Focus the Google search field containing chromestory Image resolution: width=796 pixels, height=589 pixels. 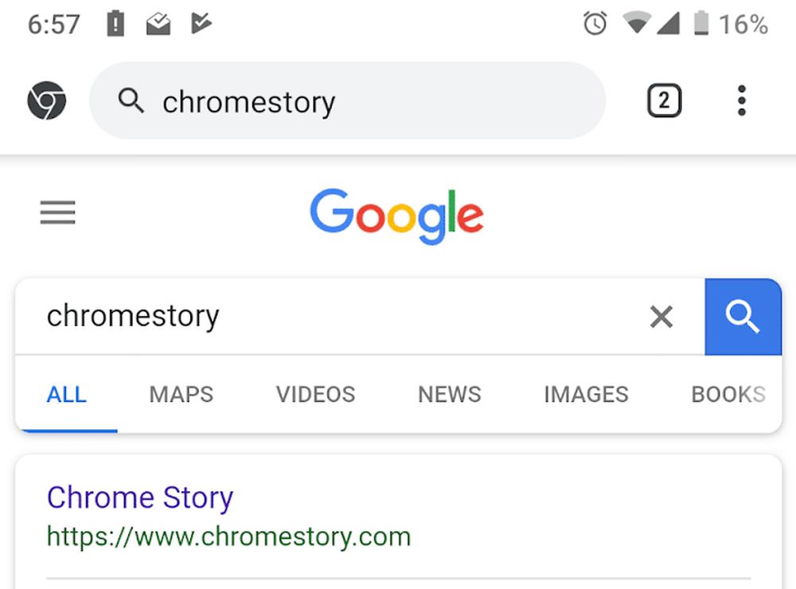click(318, 317)
